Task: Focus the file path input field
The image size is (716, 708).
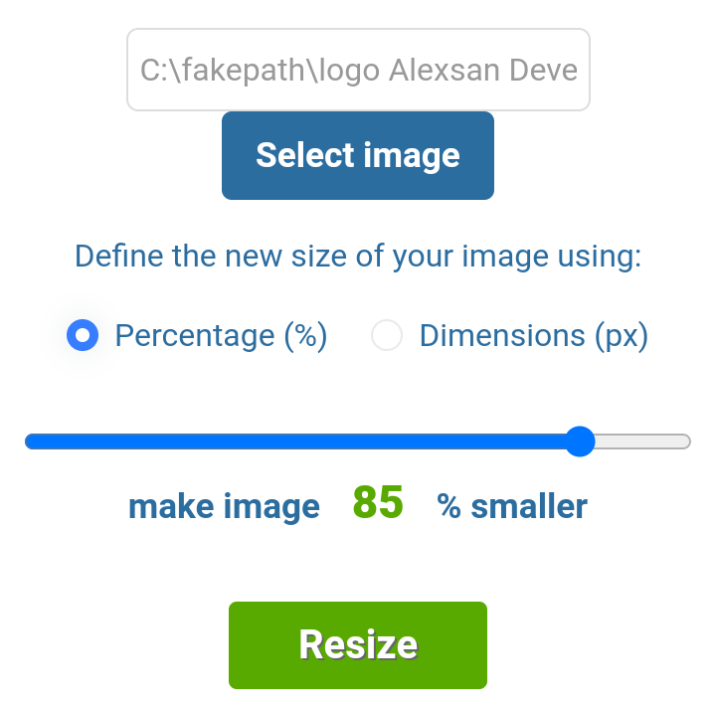Action: pyautogui.click(x=358, y=70)
